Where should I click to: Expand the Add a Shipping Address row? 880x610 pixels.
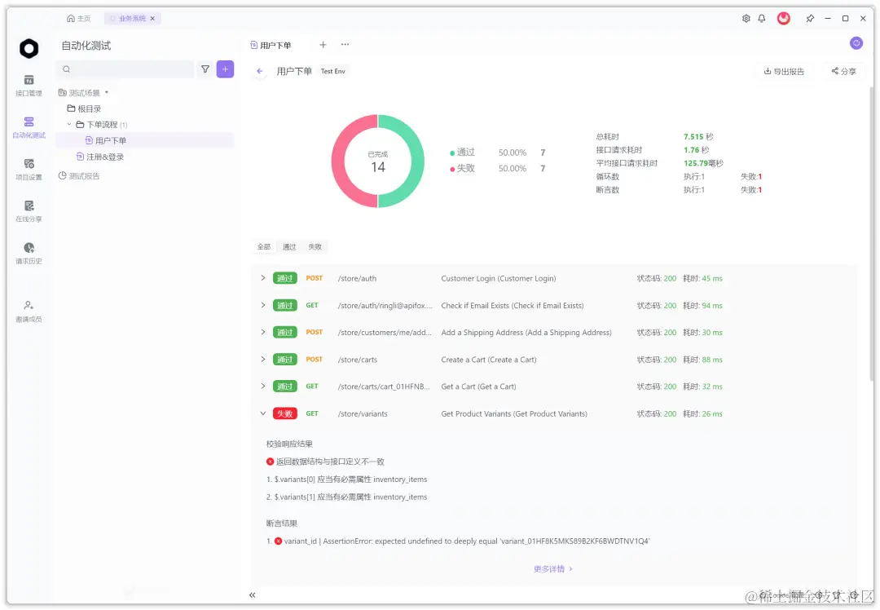point(262,332)
